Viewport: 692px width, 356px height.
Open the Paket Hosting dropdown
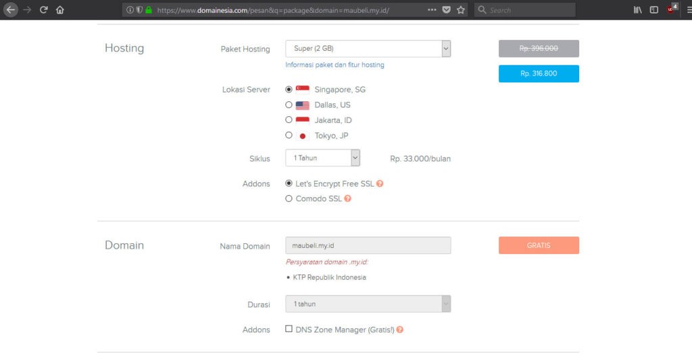click(368, 49)
